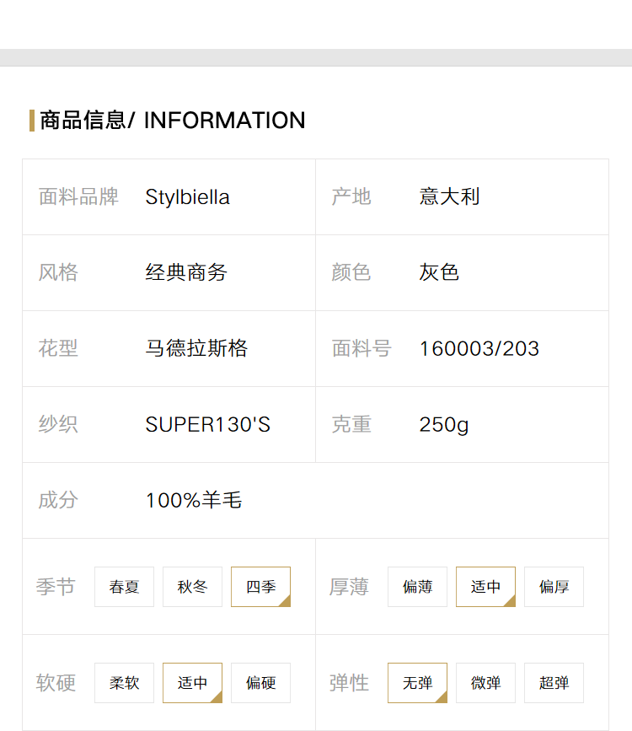
Task: Click the 100%羊毛 composition value
Action: click(x=194, y=500)
